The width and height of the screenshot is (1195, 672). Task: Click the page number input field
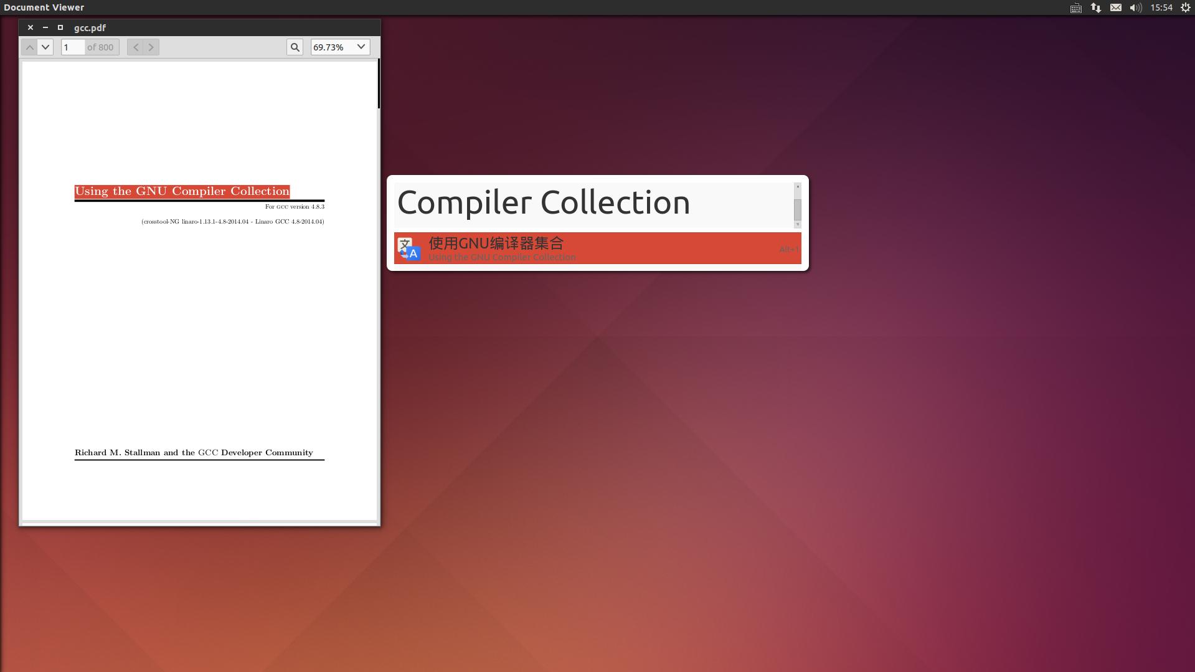click(x=73, y=47)
